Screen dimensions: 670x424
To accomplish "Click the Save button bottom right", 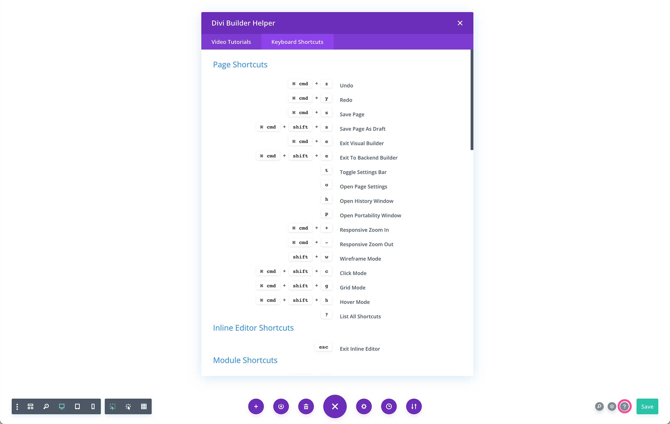I will pyautogui.click(x=647, y=406).
